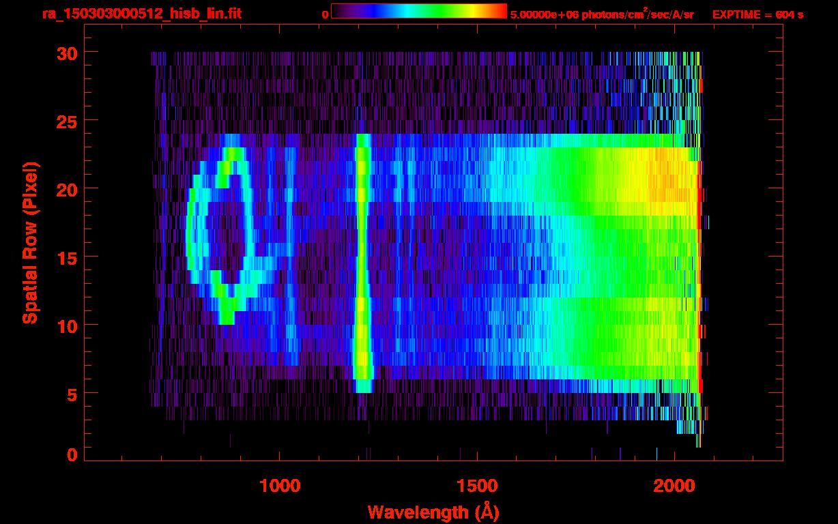Click the y-axis tick label 25
This screenshot has width=838, height=524.
tap(67, 121)
